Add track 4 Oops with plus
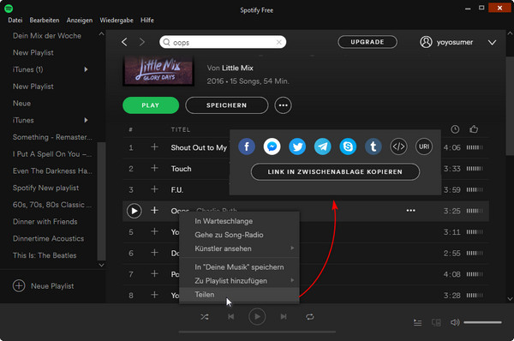The width and height of the screenshot is (514, 341). click(x=154, y=210)
